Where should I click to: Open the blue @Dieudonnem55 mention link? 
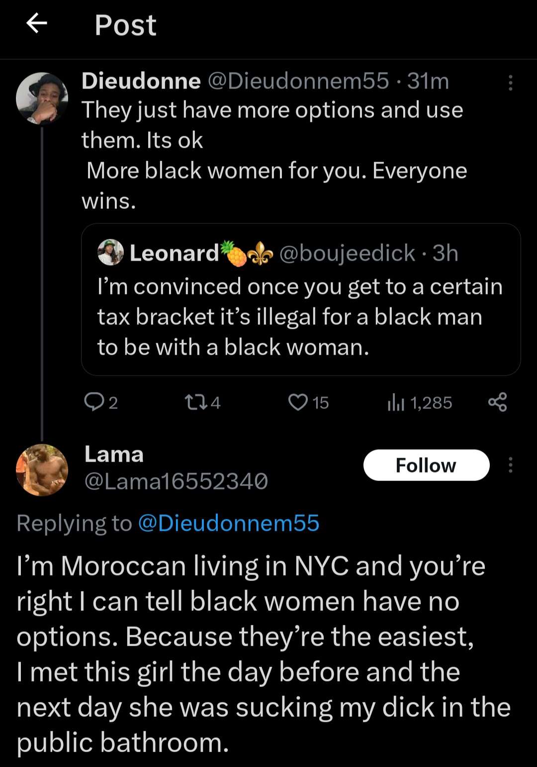coord(228,523)
